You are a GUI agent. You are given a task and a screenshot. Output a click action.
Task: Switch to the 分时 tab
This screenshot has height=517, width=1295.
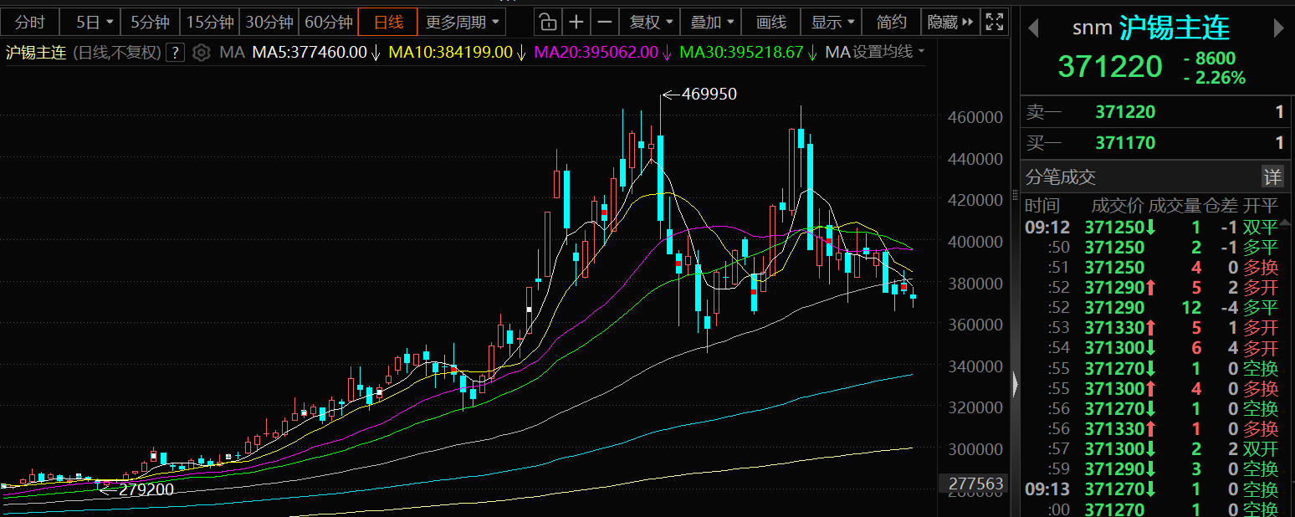(x=30, y=22)
